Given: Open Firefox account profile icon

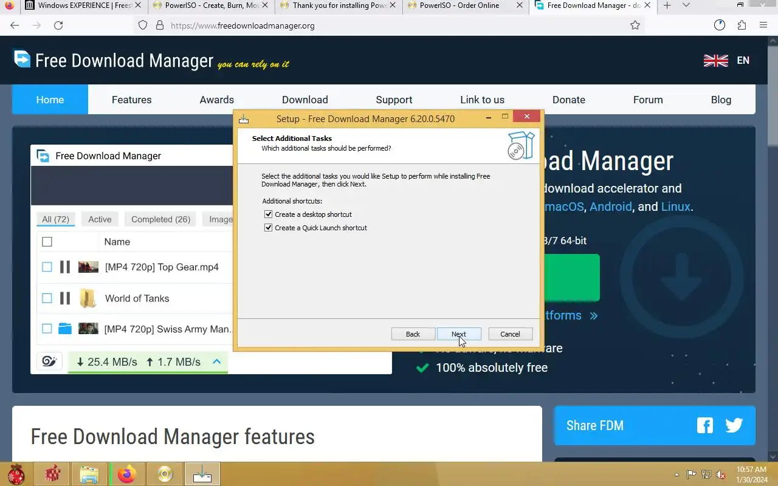Looking at the screenshot, I should tap(720, 26).
